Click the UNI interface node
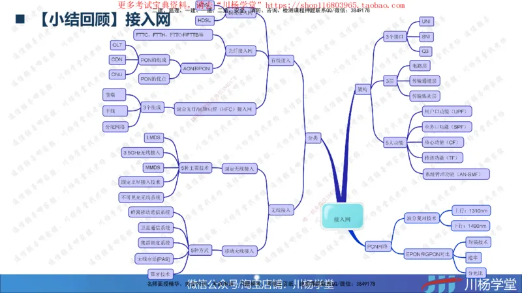The height and width of the screenshot is (293, 522). pyautogui.click(x=426, y=21)
